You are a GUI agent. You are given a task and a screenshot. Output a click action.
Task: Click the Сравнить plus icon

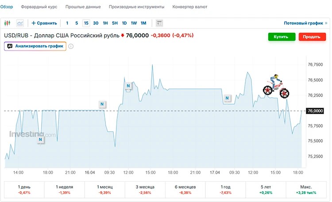[x=34, y=23]
